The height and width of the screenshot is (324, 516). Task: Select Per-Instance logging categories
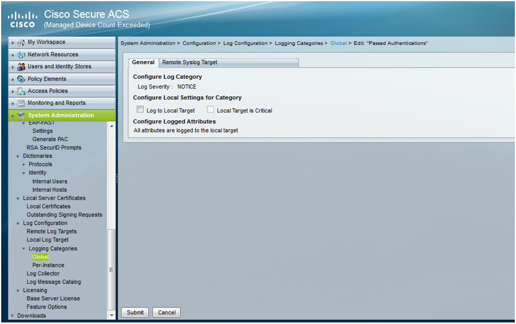click(48, 265)
